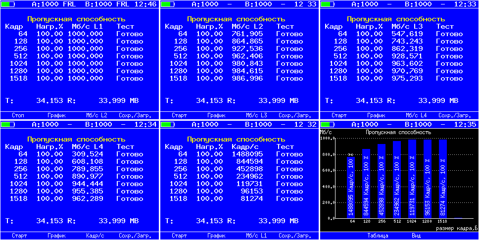The width and height of the screenshot is (480, 241).
Task: Select the chart bar for frame size 1024
Action: click(x=412, y=179)
